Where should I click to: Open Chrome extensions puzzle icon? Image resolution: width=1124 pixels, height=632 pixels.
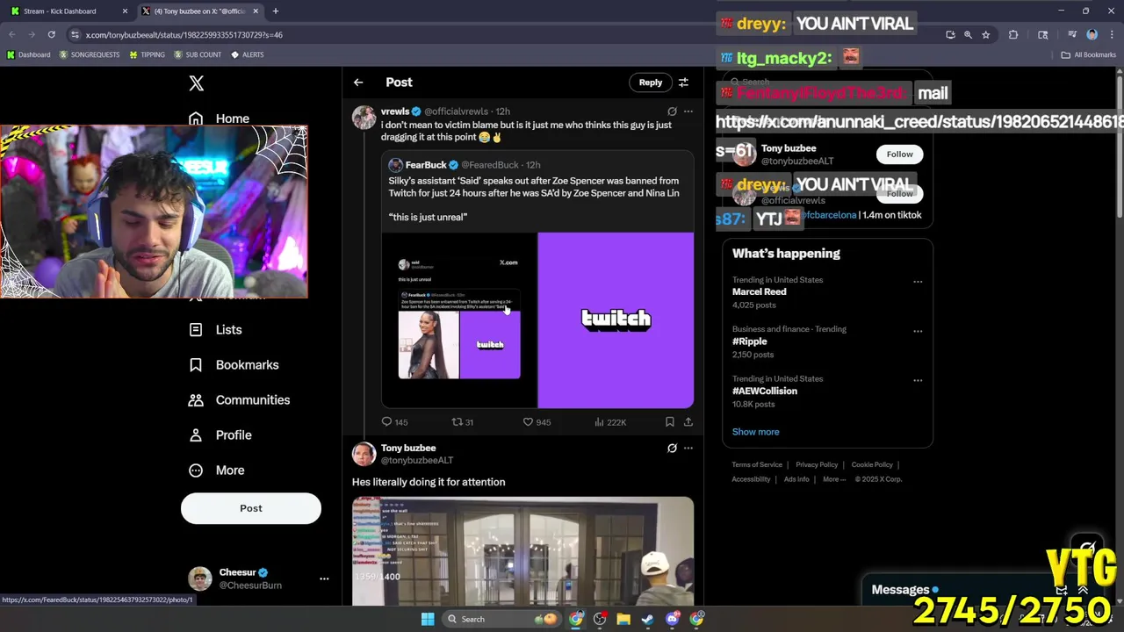[1013, 35]
